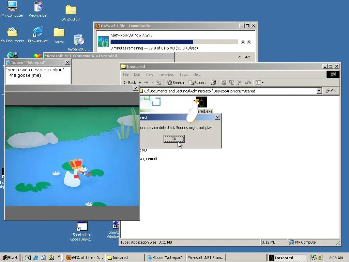
Task: Open the Tools menu in Explorer
Action: point(184,74)
